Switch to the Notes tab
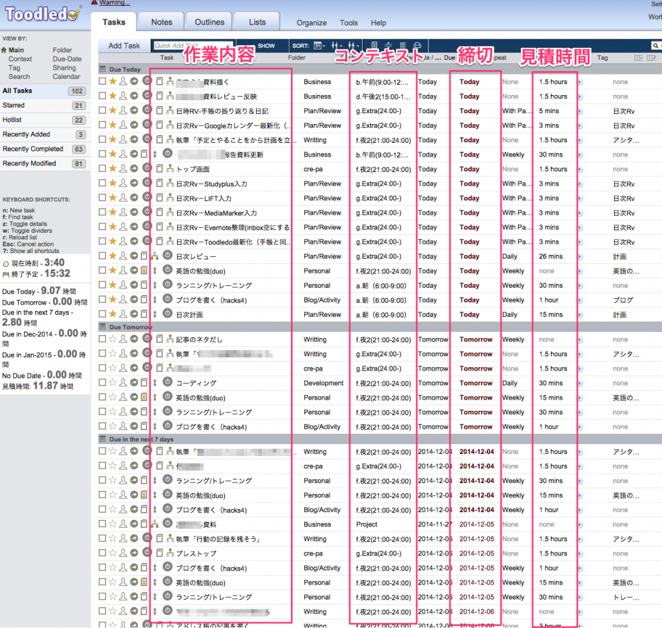This screenshot has width=662, height=628. coord(162,22)
